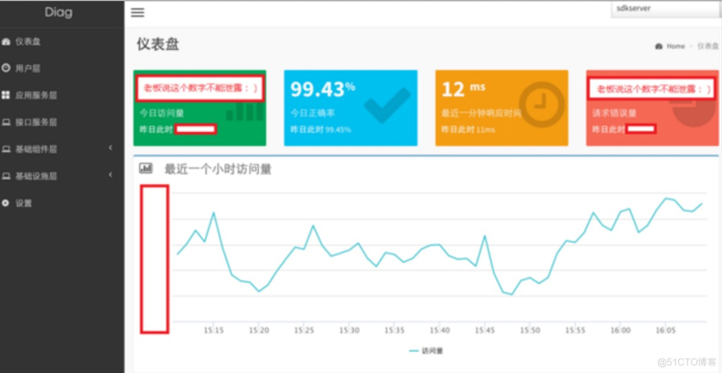Screen dimensions: 722x373
Task: Open 仪表盘 in the sidebar menu
Action: [x=28, y=42]
